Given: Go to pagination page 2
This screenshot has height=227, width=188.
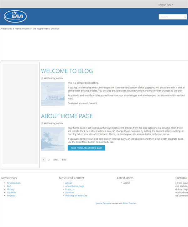Looking at the screenshot, I should point(49,159).
